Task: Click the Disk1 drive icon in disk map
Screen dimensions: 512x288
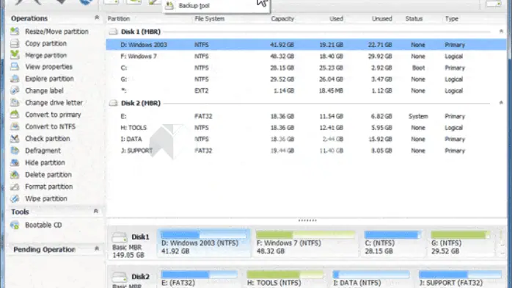Action: click(x=119, y=237)
